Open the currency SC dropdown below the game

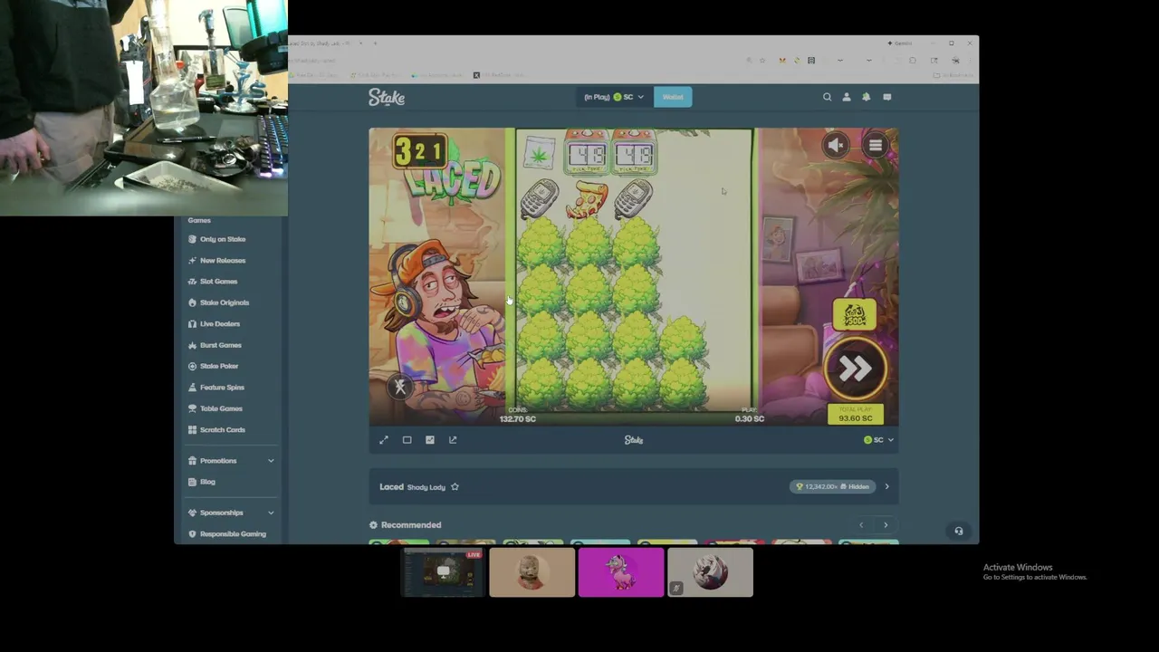(878, 440)
